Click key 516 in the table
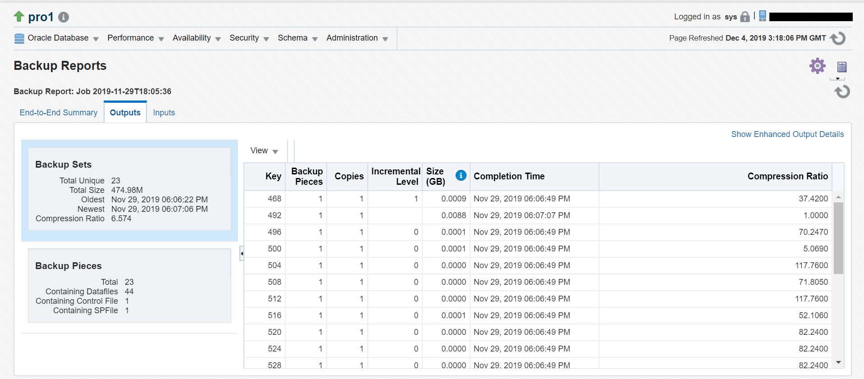 tap(274, 315)
